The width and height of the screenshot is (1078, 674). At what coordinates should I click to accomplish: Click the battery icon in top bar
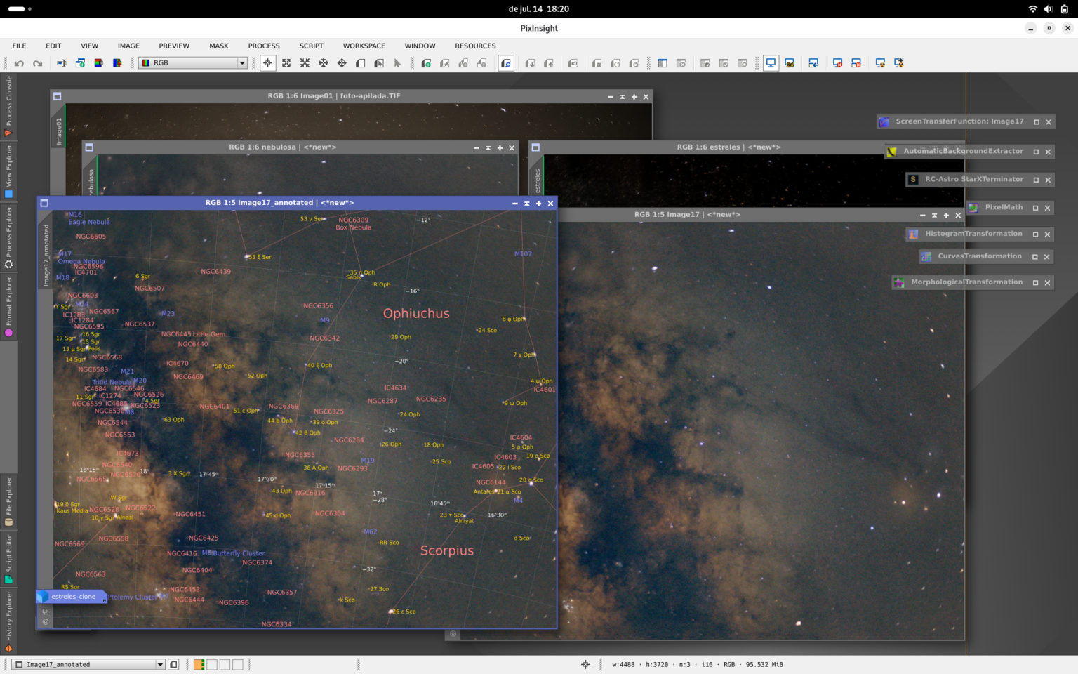(1065, 9)
